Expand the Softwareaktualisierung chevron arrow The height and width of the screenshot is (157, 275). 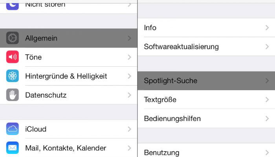coord(267,47)
